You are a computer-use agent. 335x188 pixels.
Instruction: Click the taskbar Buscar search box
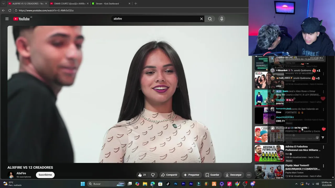click(106, 184)
